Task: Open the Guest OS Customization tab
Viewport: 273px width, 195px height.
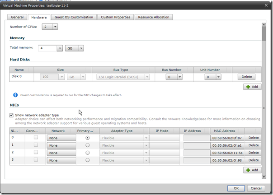Action: (x=74, y=17)
